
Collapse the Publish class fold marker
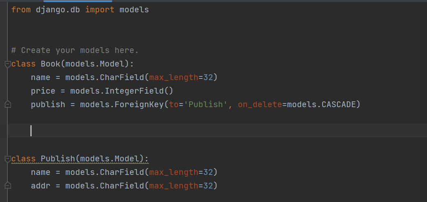[x=7, y=158]
